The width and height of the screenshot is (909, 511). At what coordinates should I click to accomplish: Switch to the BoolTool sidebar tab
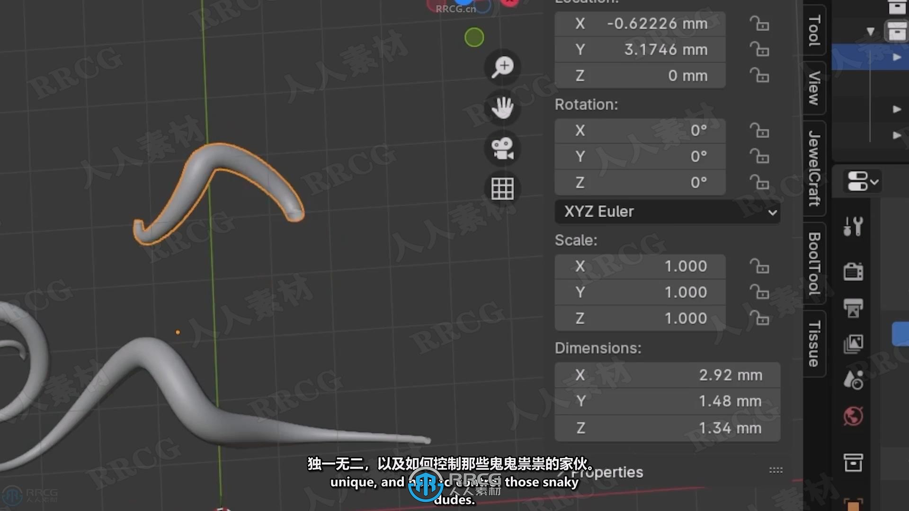tap(814, 263)
